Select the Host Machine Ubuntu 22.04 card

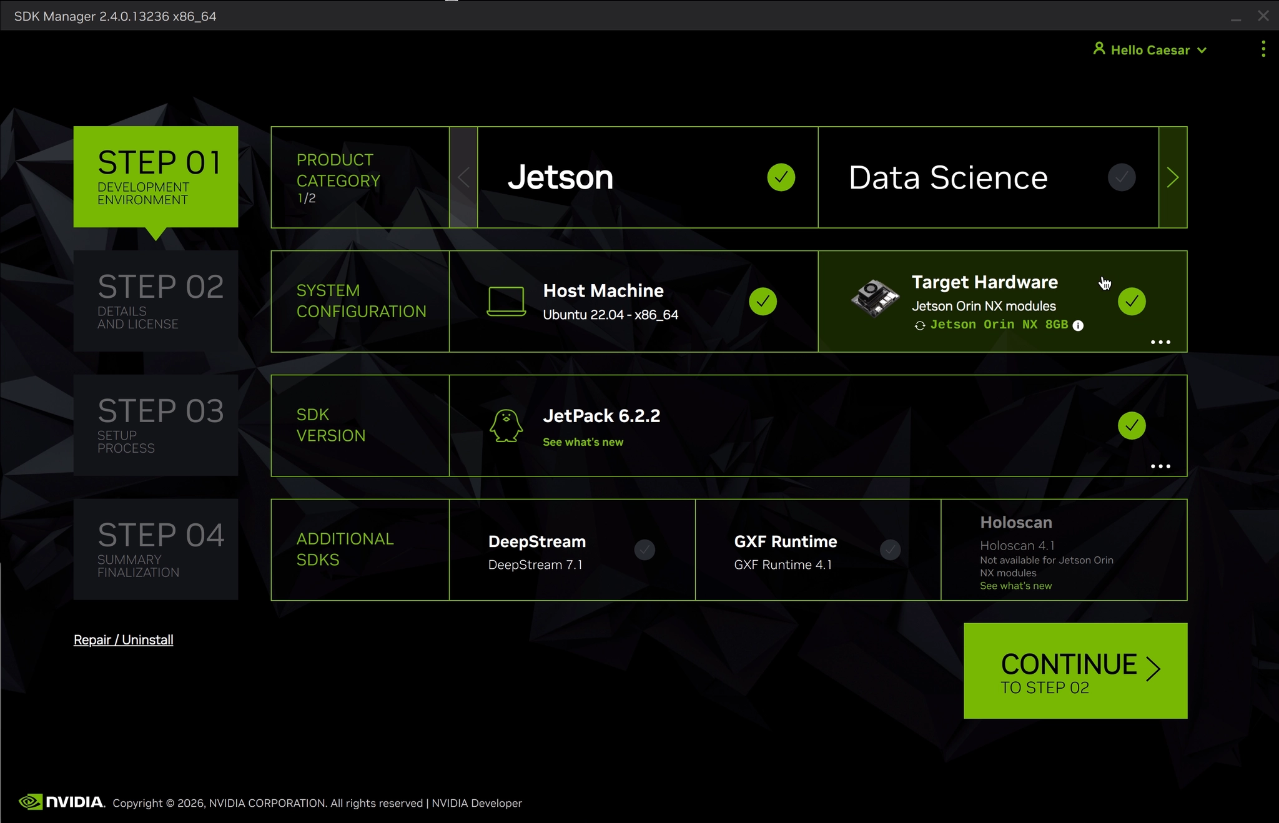click(633, 302)
